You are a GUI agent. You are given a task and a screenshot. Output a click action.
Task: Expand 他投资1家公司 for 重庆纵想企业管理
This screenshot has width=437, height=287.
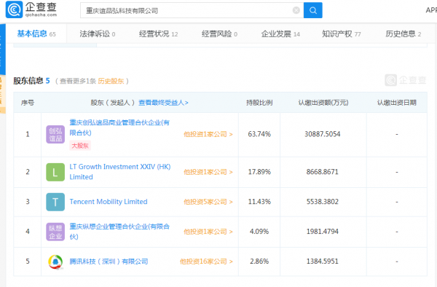coord(208,232)
